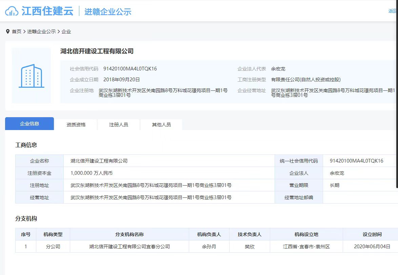
Task: Click legal representative 余宏龙 in the summary card
Action: (278, 69)
